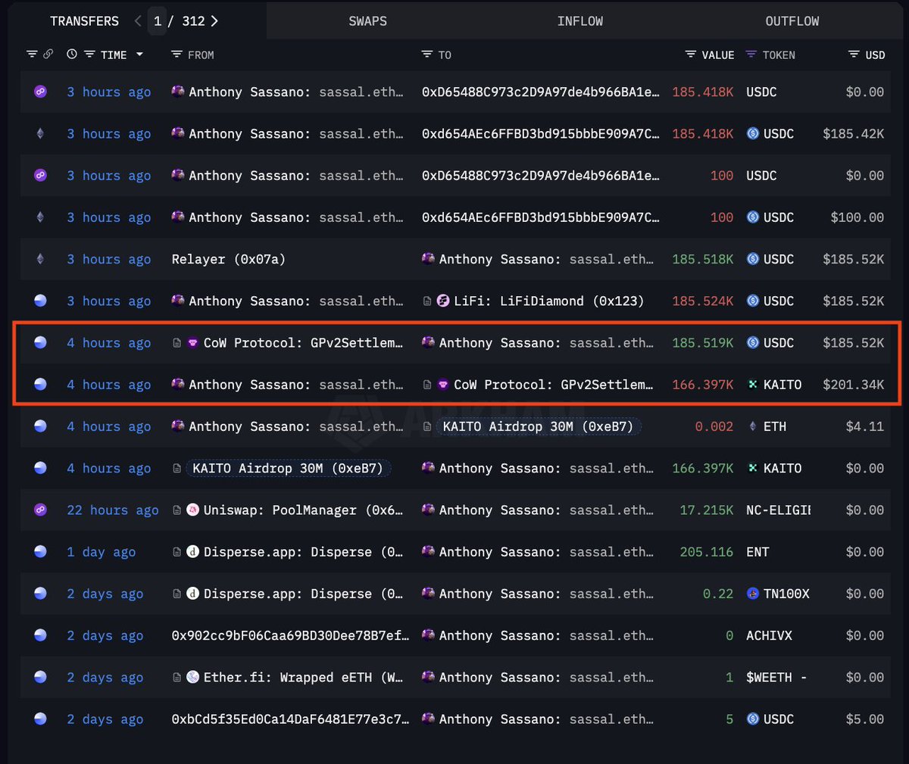Click chain icon in ACHIVX row
Image resolution: width=909 pixels, height=764 pixels.
[x=40, y=635]
